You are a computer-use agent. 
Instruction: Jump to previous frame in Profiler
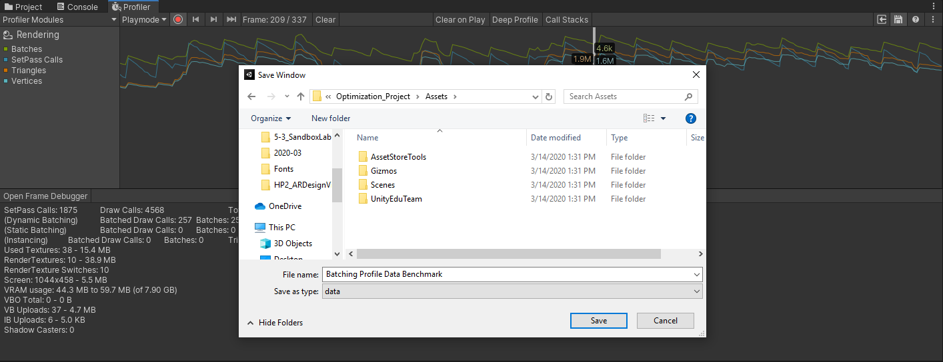click(x=195, y=19)
